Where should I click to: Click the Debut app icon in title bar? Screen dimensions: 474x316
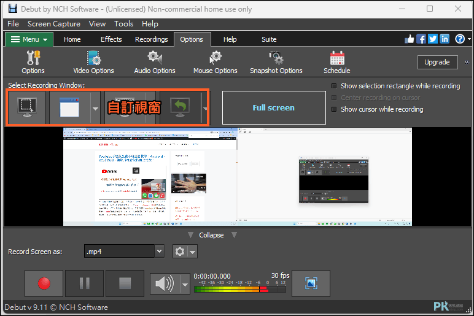13,9
